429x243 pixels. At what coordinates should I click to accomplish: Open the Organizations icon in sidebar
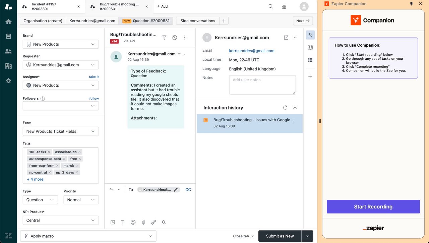pyautogui.click(x=8, y=66)
